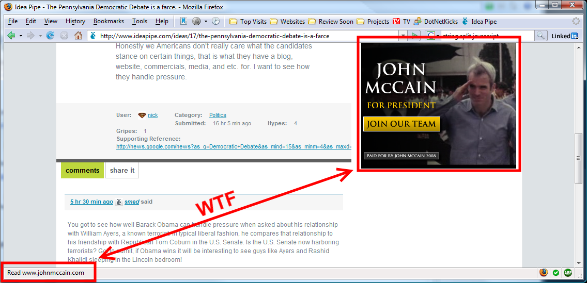Reload the current page
The height and width of the screenshot is (283, 587).
(50, 36)
